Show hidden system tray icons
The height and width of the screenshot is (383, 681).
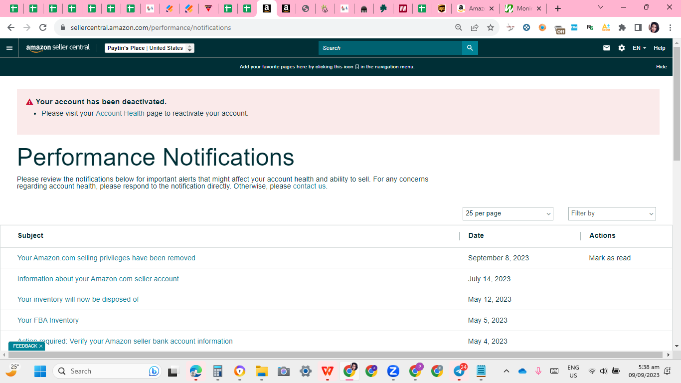507,371
